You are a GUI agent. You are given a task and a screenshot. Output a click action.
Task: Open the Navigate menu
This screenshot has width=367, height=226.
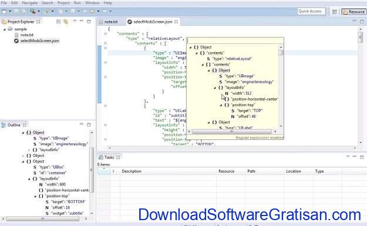[30, 3]
